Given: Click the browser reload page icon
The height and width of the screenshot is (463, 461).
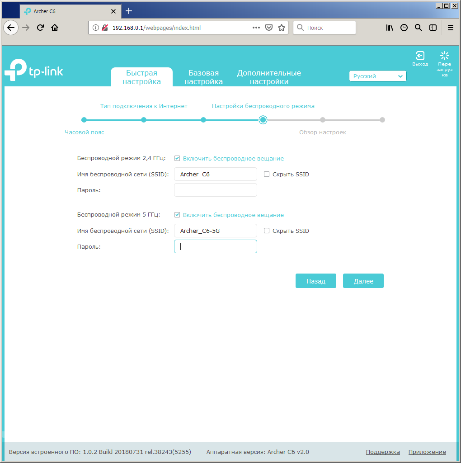Looking at the screenshot, I should pyautogui.click(x=40, y=28).
